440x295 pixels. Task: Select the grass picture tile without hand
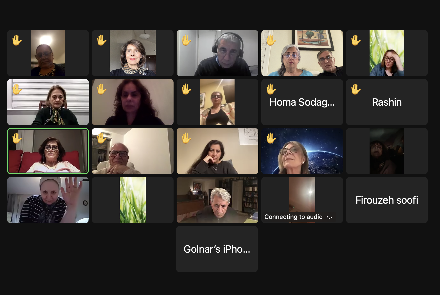133,200
